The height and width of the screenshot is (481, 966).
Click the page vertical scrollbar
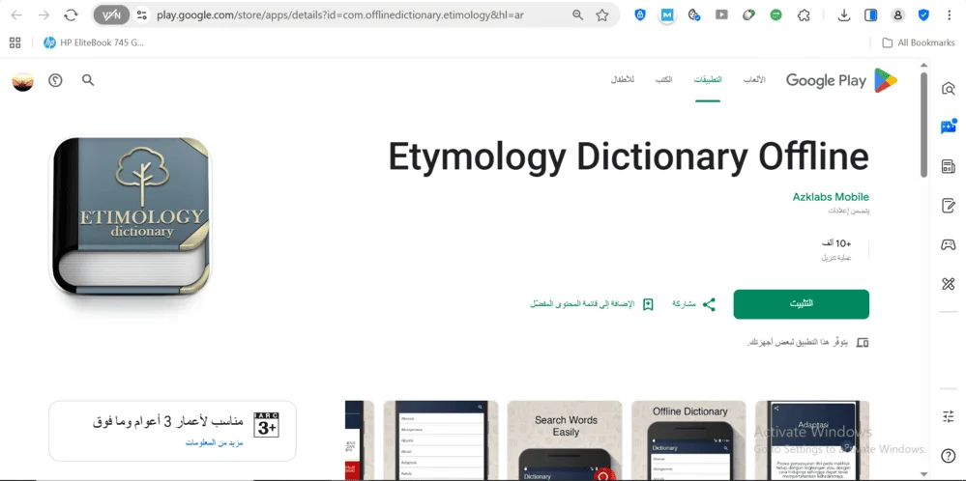923,125
